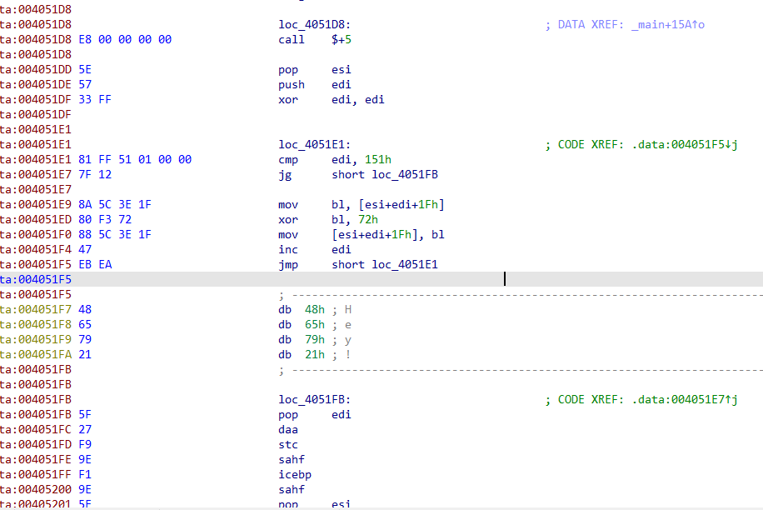Viewport: 763px width, 510px height.
Task: Select opcode bytes '7F 12'
Action: tap(95, 175)
